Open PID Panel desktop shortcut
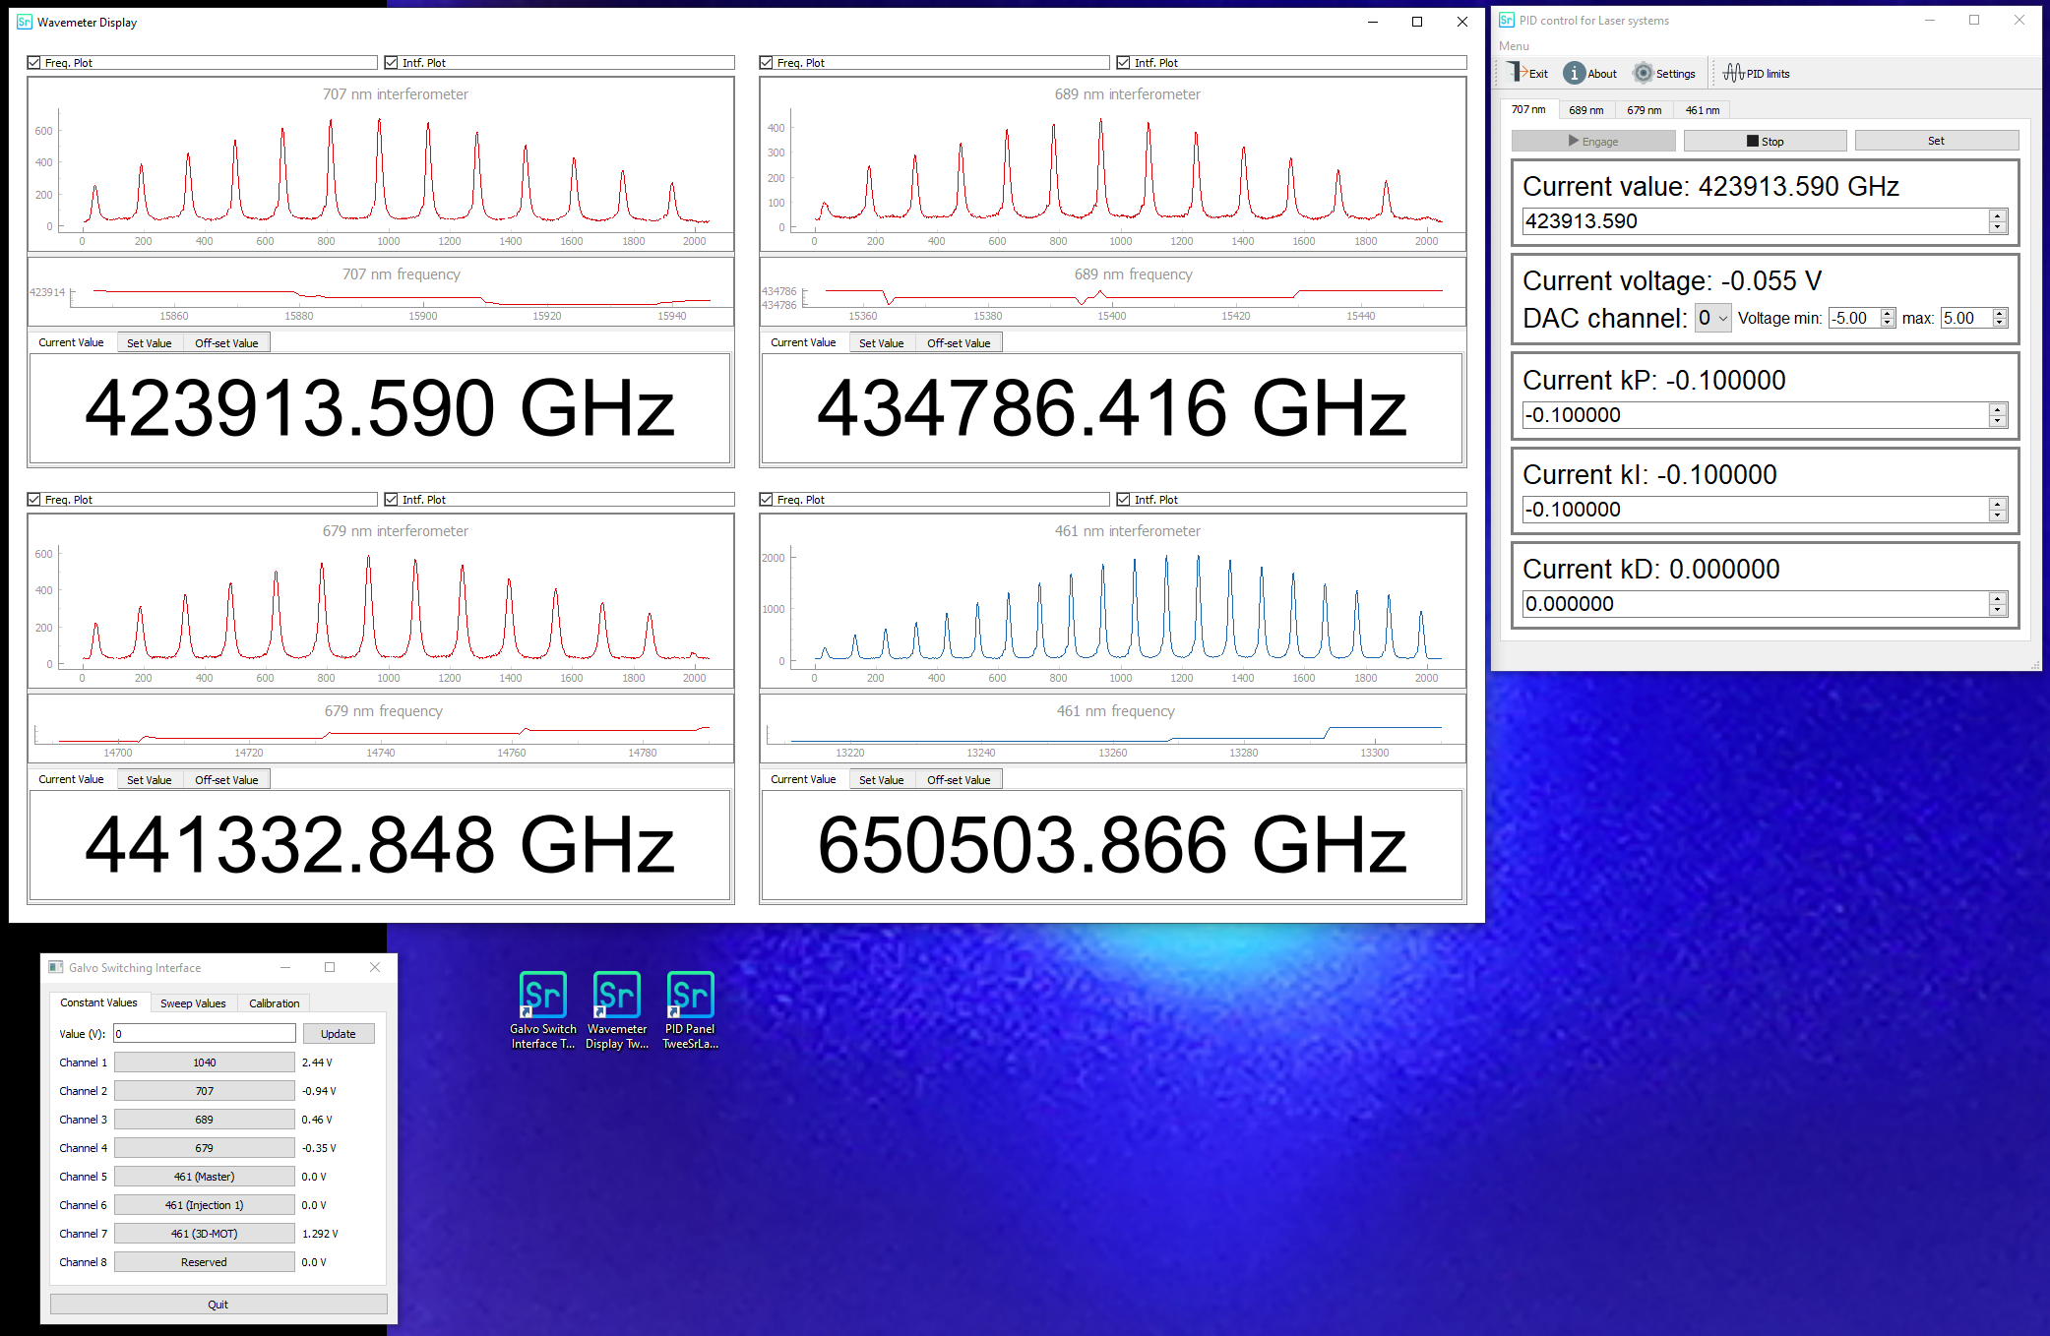This screenshot has width=2050, height=1336. click(x=691, y=1009)
